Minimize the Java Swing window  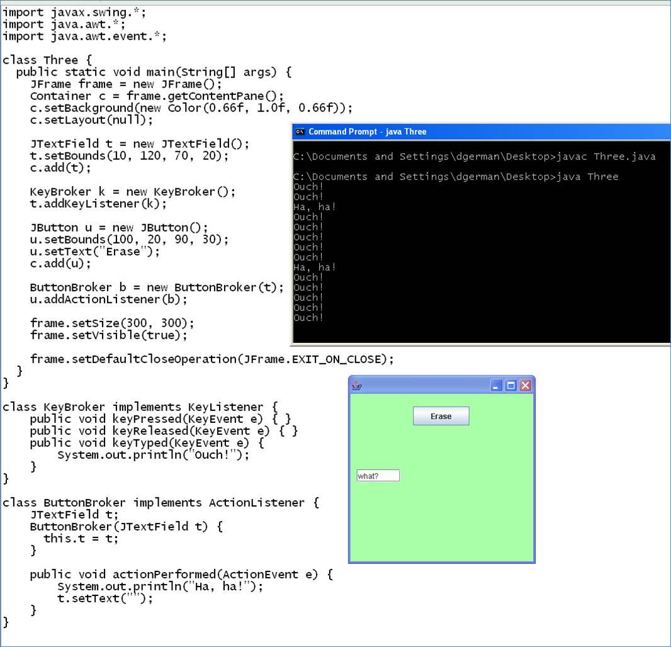pos(496,386)
